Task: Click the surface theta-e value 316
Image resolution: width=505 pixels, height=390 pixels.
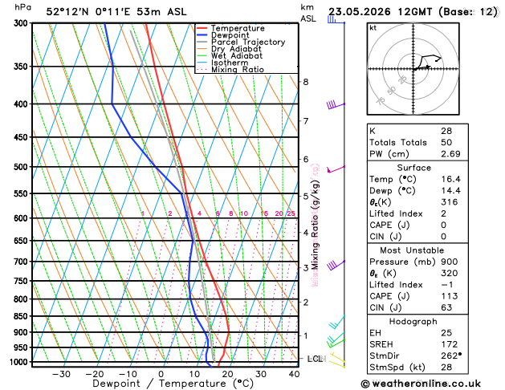Action: pos(450,202)
